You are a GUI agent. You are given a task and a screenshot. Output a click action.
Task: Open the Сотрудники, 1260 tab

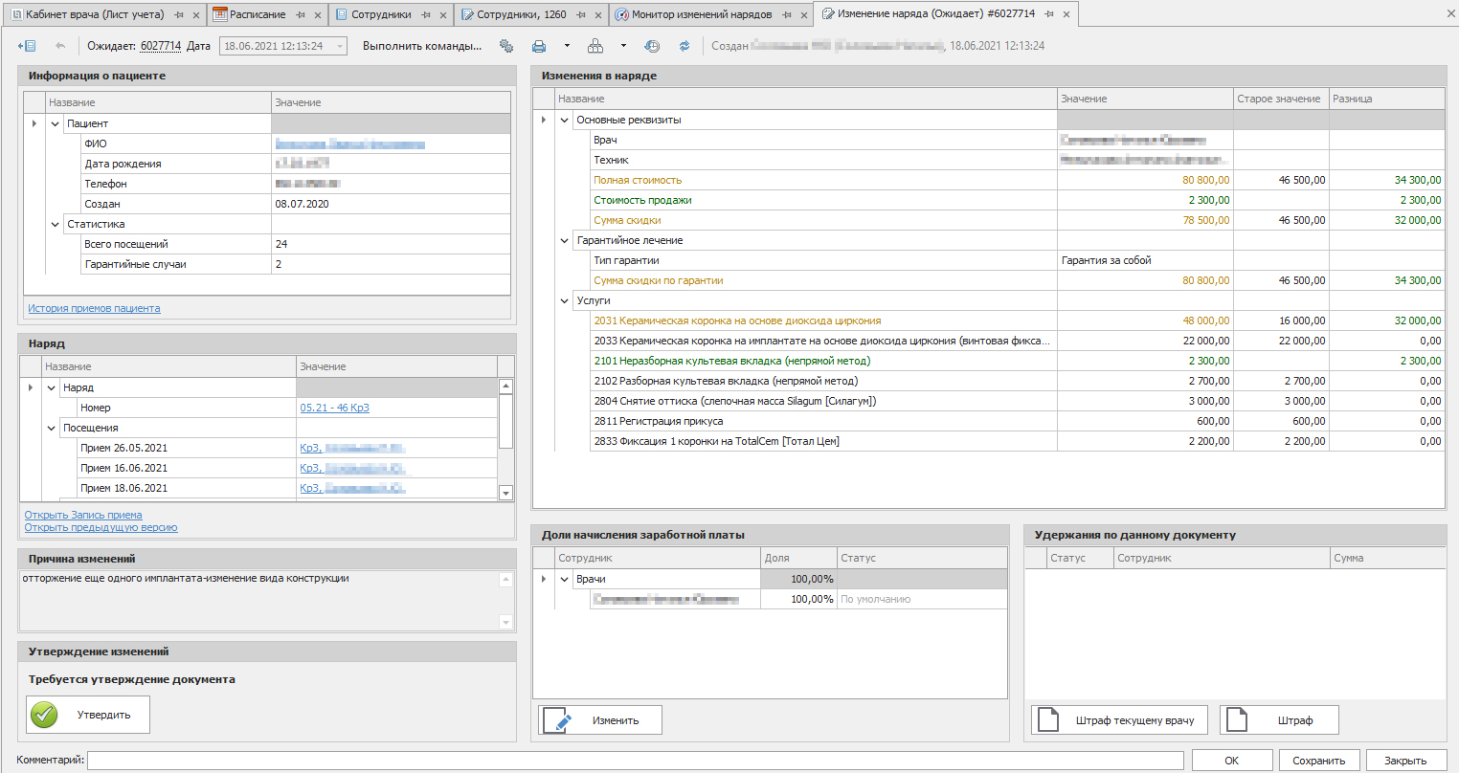pyautogui.click(x=521, y=14)
